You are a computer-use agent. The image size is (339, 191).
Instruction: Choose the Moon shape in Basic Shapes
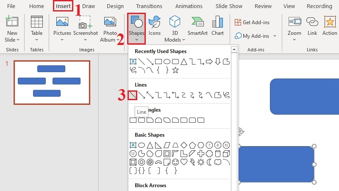[209, 162]
